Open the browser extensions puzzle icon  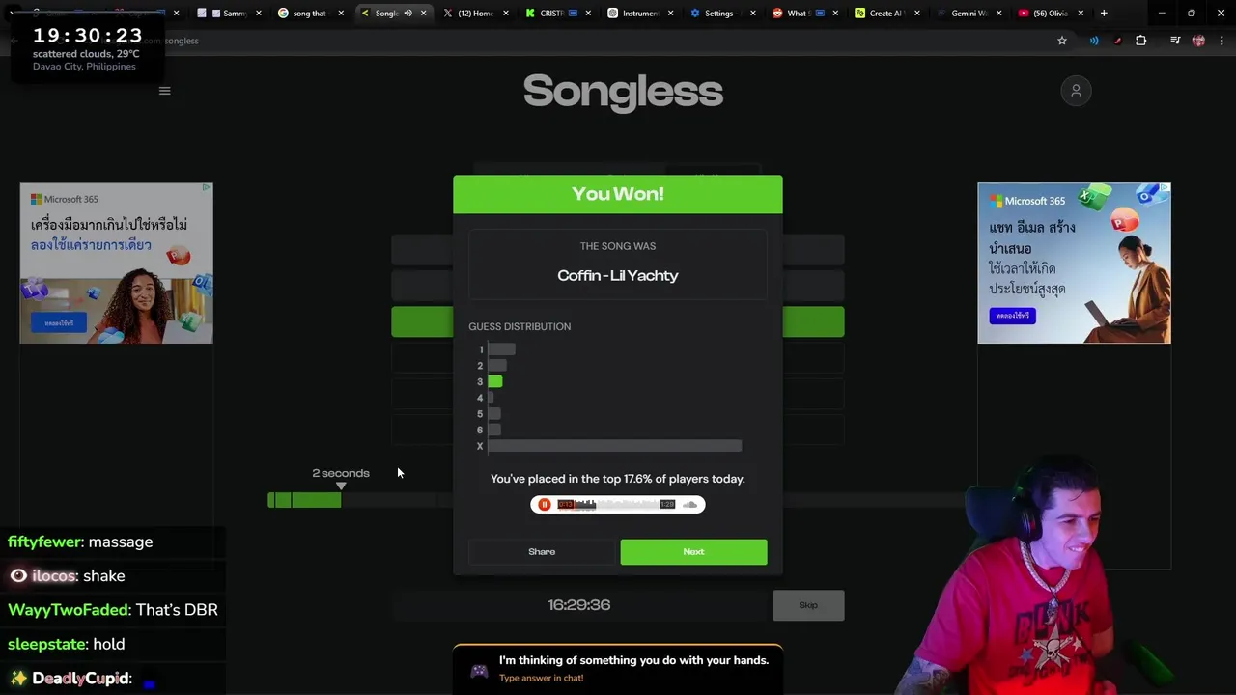(x=1141, y=41)
